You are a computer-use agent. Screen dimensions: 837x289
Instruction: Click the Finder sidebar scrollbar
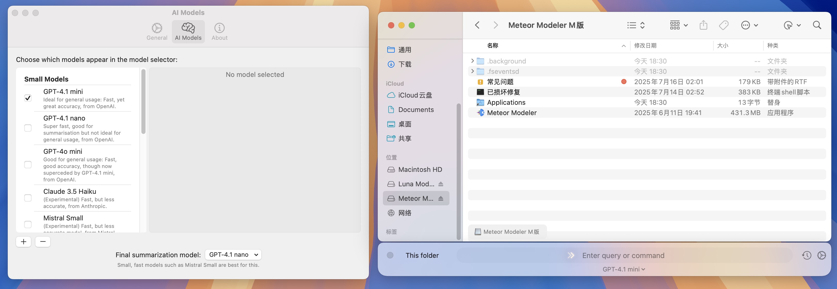coord(458,171)
